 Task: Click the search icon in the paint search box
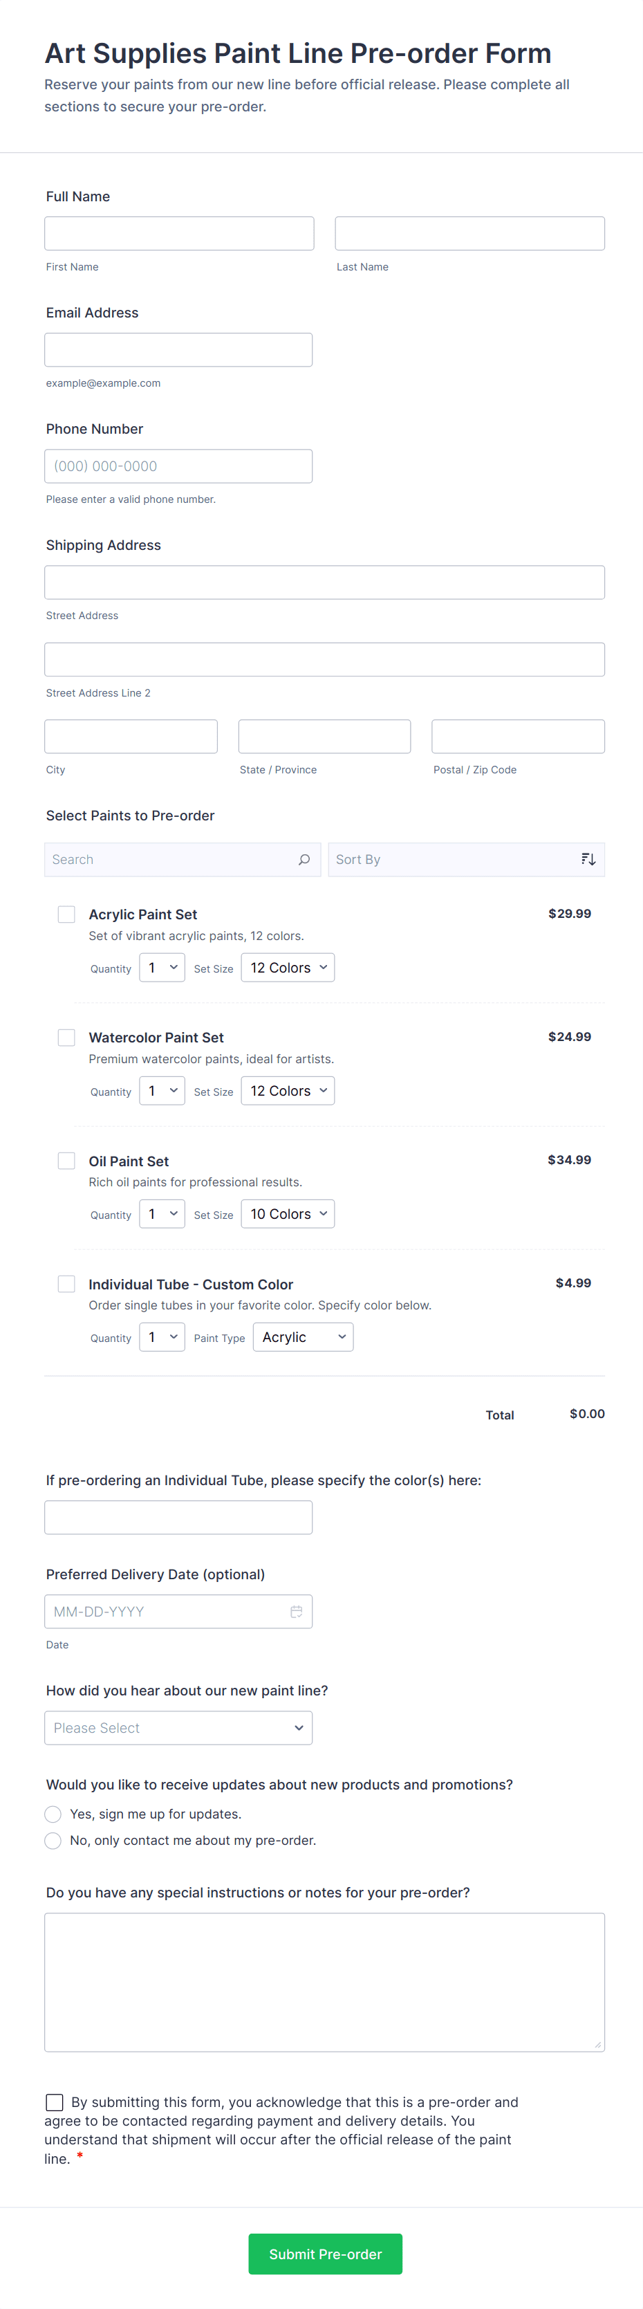click(304, 858)
